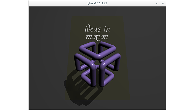This screenshot has width=195, height=110.
Task: Click the empty title bar area left of title
Action: coord(57,3)
